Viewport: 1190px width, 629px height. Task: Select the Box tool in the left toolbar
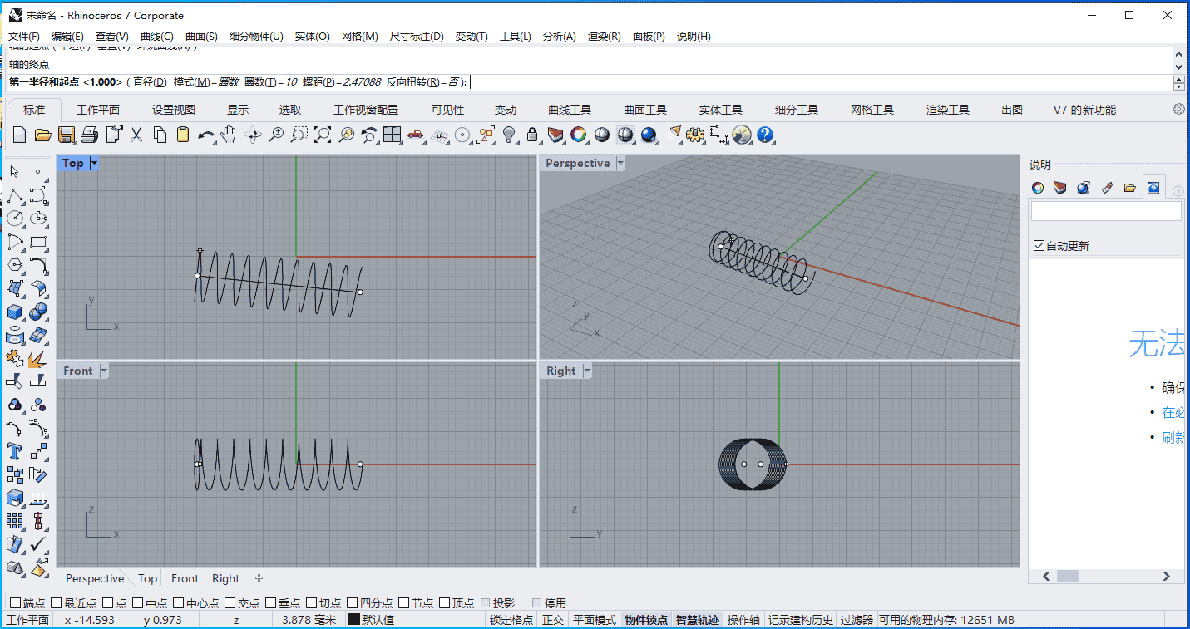tap(14, 312)
